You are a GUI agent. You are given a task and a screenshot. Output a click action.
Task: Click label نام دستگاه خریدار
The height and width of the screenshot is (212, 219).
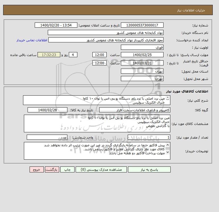pos(195,33)
